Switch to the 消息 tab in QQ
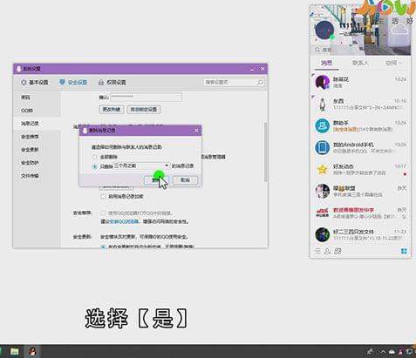The width and height of the screenshot is (416, 358). (x=326, y=63)
